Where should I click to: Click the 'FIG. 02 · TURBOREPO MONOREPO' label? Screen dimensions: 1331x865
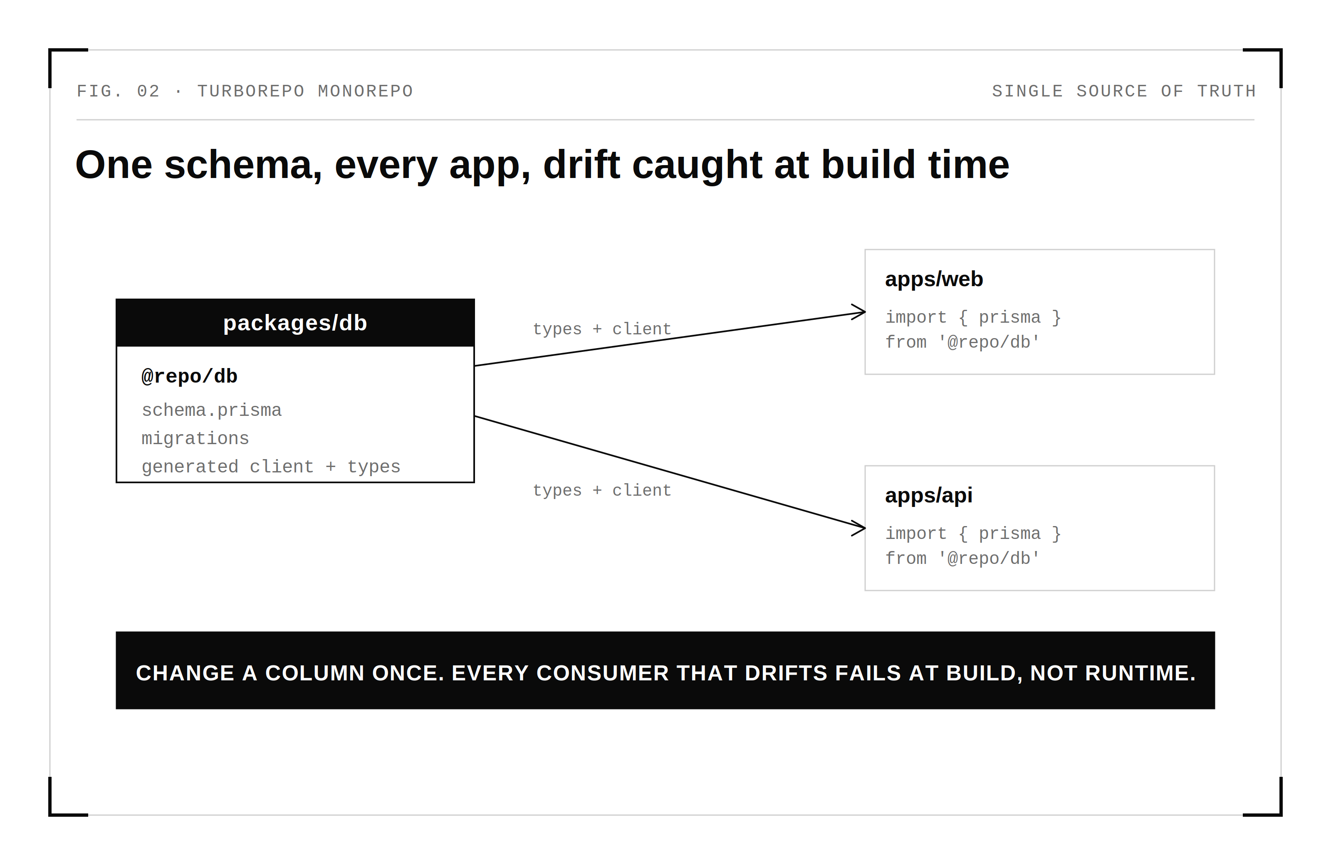[x=245, y=91]
